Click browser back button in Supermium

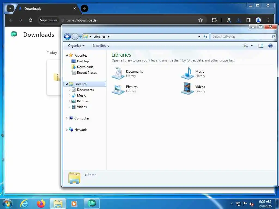[11, 20]
